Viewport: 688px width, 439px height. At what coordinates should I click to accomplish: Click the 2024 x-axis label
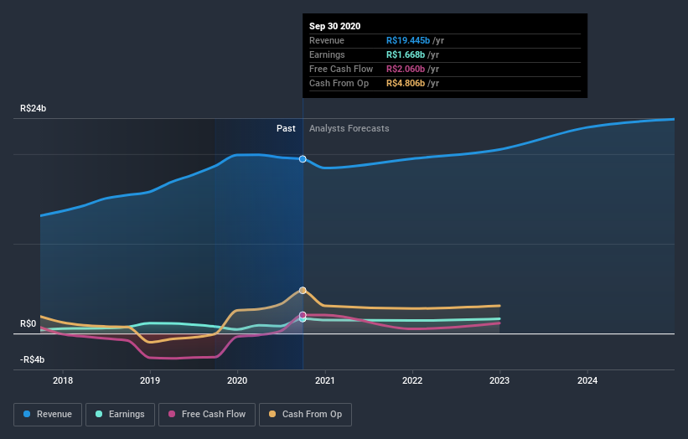tap(587, 380)
